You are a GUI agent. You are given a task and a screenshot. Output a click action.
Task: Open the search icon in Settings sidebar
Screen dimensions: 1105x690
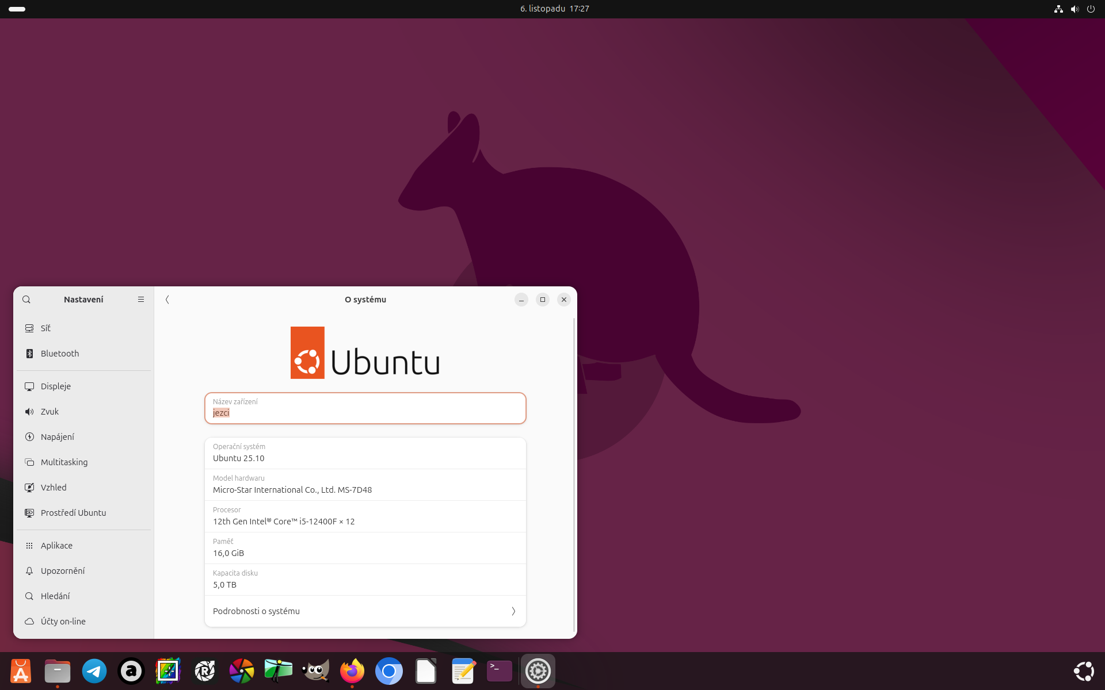pos(26,300)
